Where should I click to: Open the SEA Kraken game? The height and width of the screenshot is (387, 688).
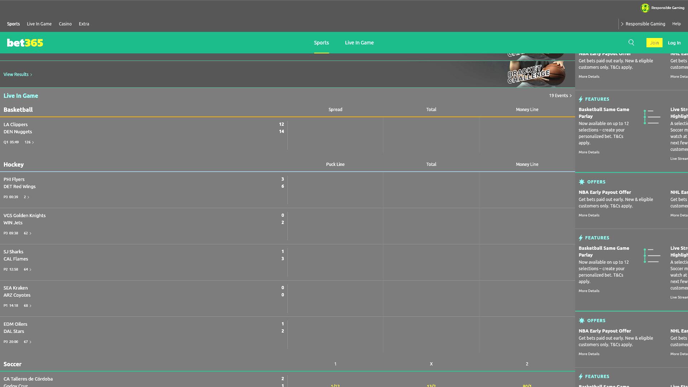(15, 288)
